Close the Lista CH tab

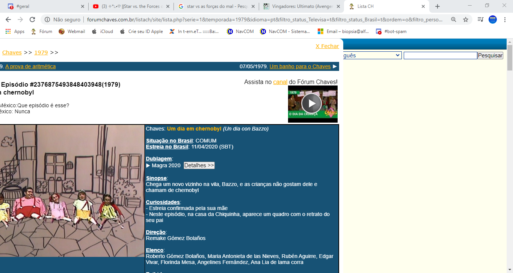pos(423,6)
